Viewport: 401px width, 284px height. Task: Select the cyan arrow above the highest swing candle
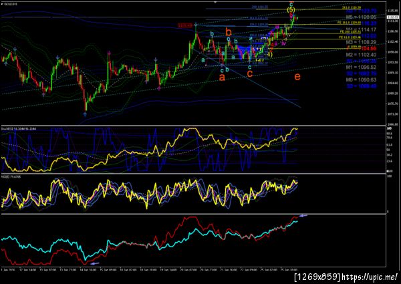(196, 25)
